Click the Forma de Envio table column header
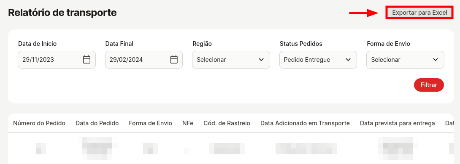The height and width of the screenshot is (164, 460). pyautogui.click(x=151, y=123)
